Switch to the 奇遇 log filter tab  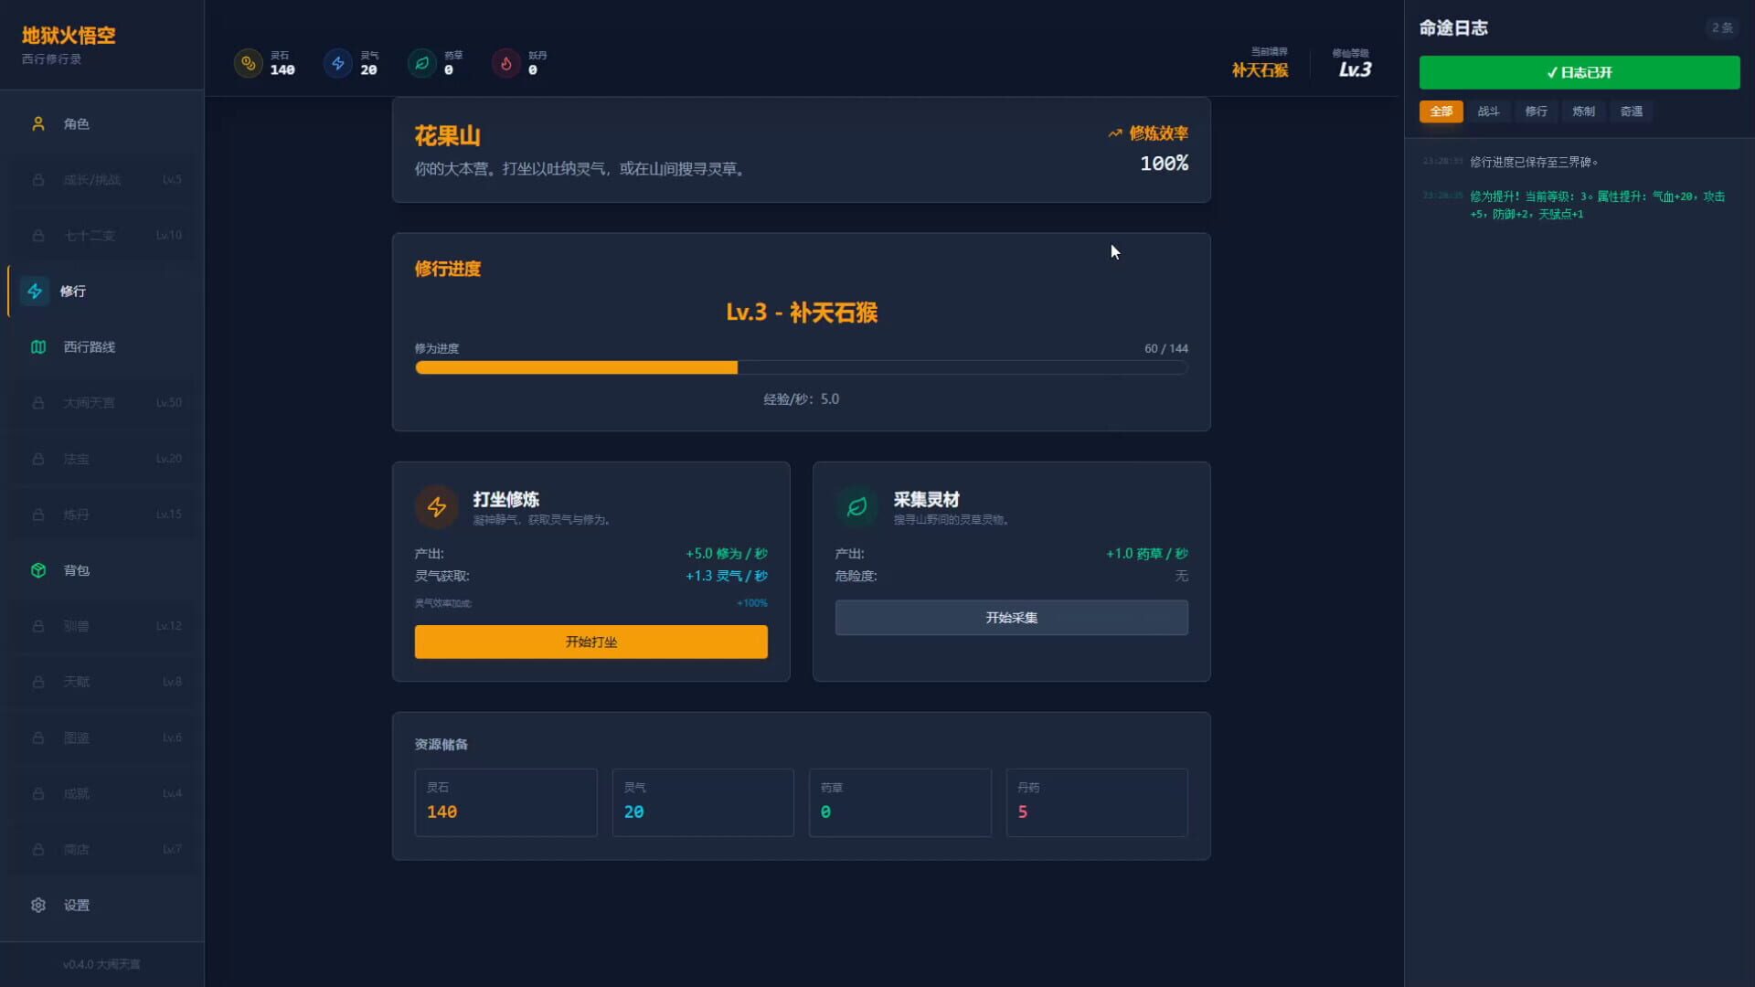[x=1631, y=111]
